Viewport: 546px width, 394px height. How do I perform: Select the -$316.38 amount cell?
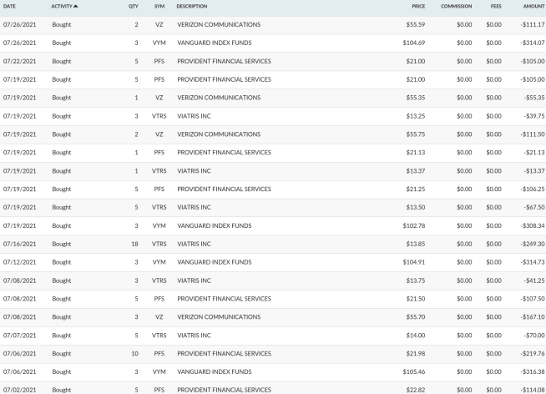pyautogui.click(x=533, y=371)
